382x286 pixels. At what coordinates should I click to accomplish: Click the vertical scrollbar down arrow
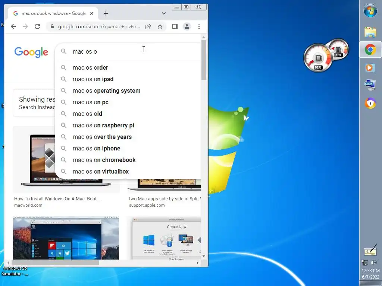[204, 256]
